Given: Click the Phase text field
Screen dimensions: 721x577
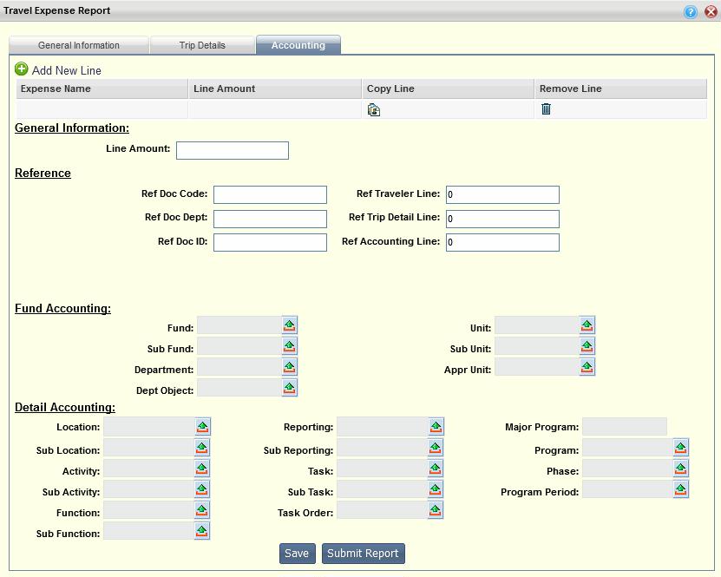Looking at the screenshot, I should coord(628,469).
